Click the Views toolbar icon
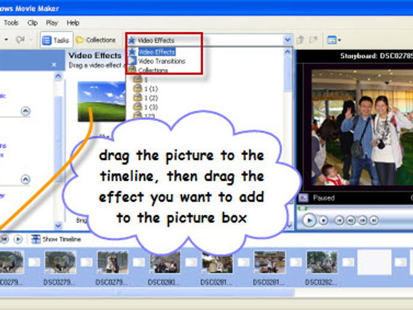Screen dimensions: 413x310 coord(332,40)
